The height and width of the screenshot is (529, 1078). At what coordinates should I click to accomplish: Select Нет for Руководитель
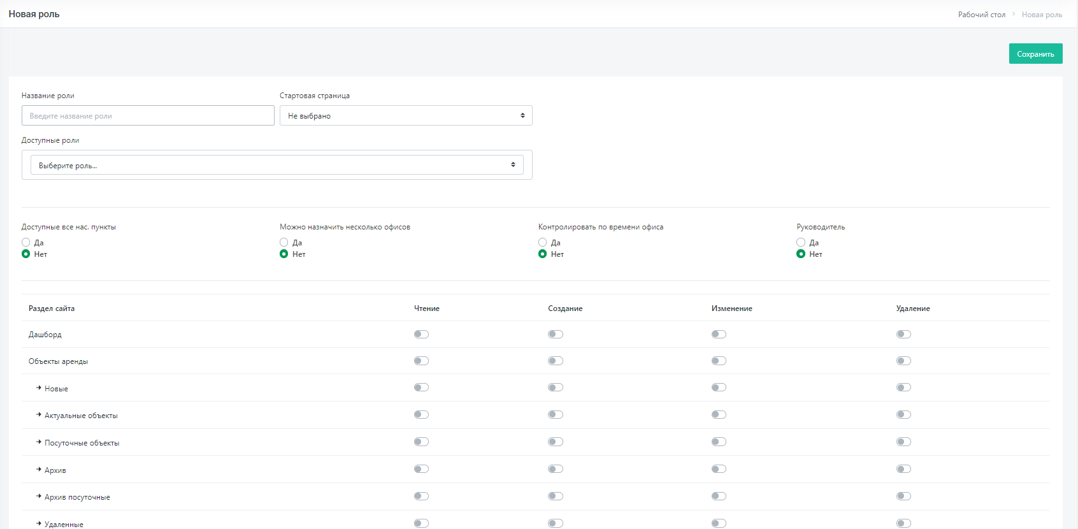click(801, 254)
